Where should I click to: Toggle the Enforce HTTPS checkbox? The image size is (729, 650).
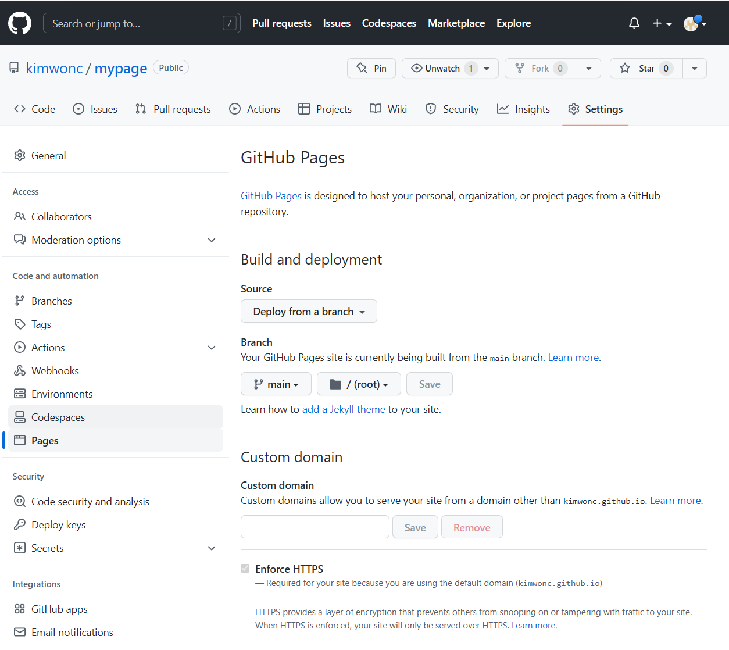pos(245,569)
